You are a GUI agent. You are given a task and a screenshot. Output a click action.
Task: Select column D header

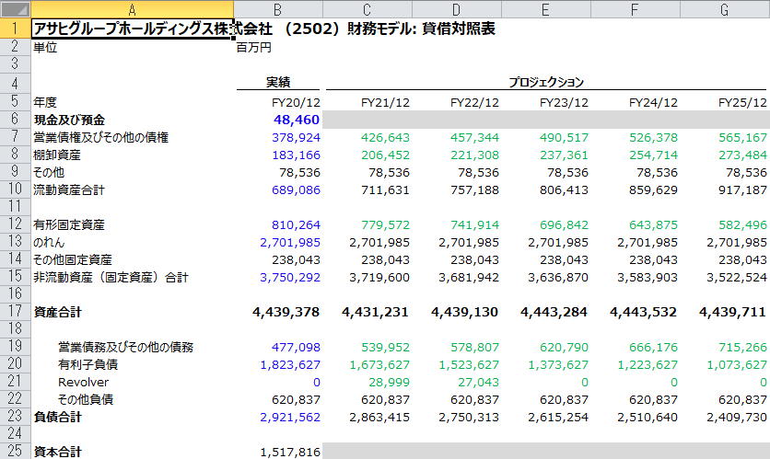pos(457,9)
